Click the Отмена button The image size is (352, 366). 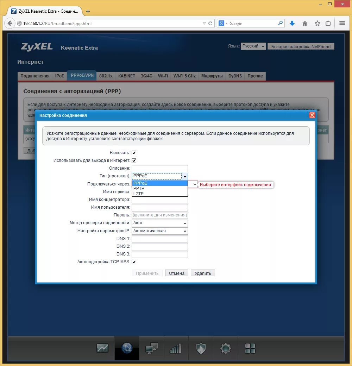(176, 273)
